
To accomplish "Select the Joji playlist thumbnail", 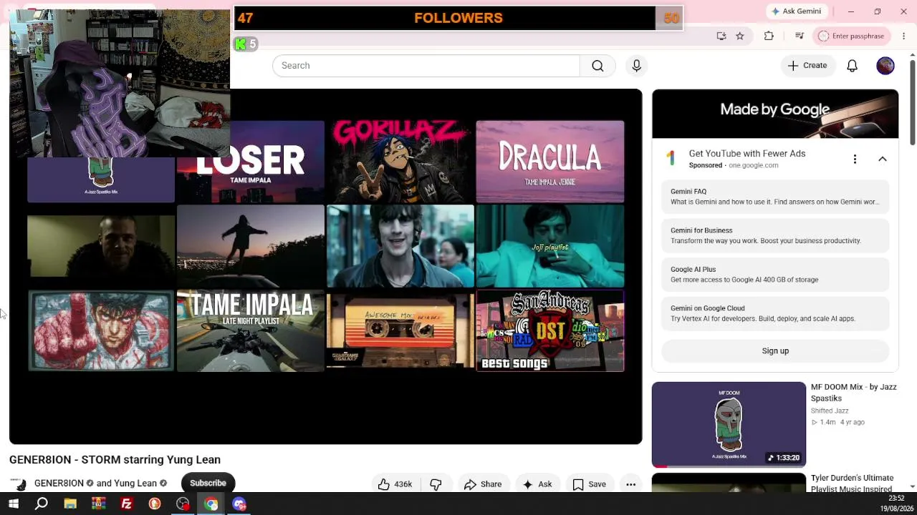I will click(x=550, y=246).
